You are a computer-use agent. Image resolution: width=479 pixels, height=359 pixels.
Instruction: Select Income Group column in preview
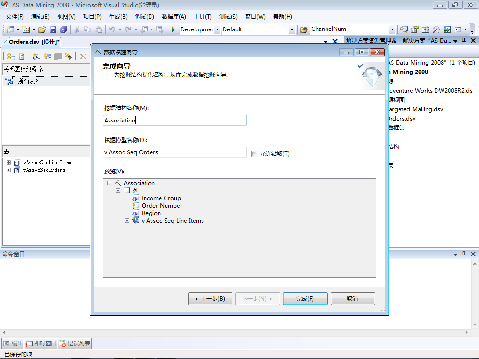[161, 198]
